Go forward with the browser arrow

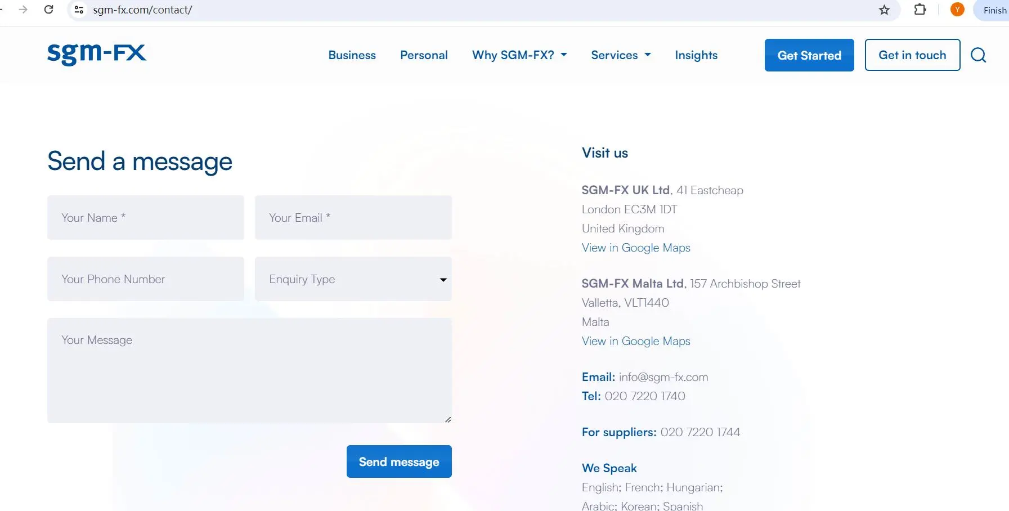pyautogui.click(x=23, y=10)
